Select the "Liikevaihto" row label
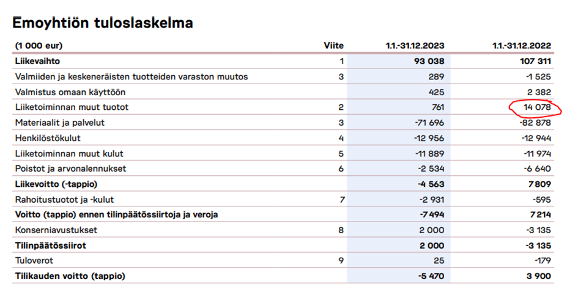This screenshot has width=575, height=301. pos(38,61)
